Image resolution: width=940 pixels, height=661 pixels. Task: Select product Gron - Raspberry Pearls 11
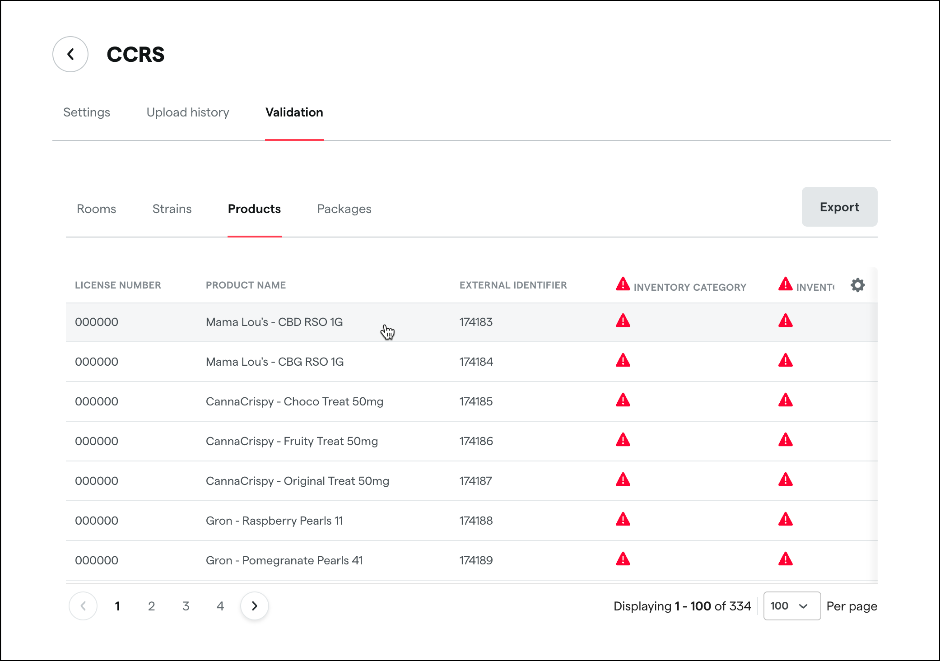274,521
